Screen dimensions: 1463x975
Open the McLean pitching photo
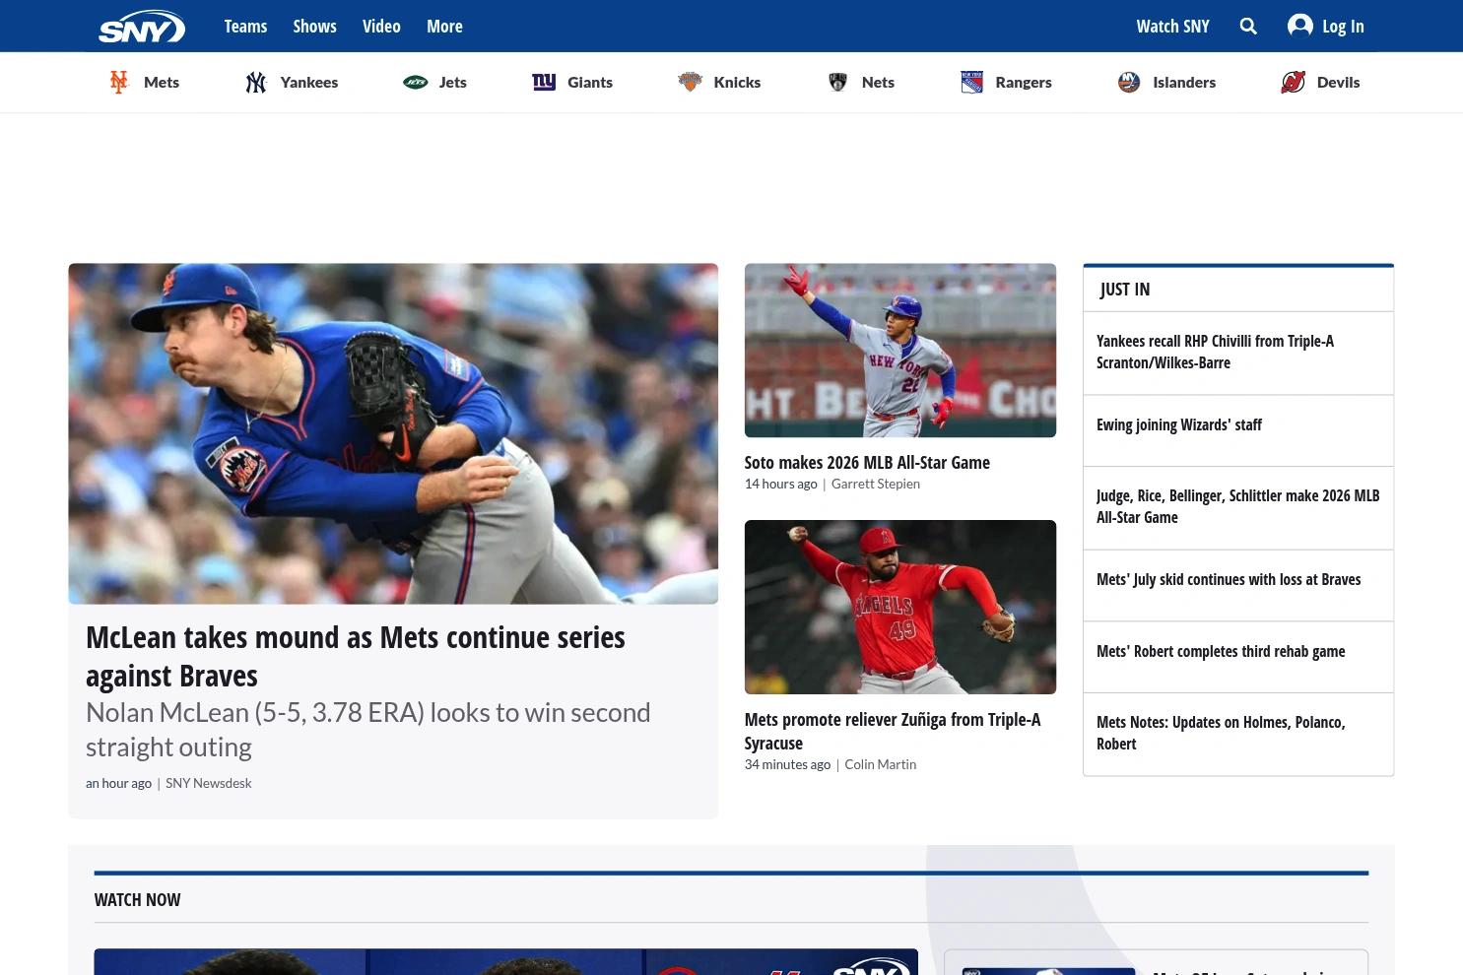tap(393, 433)
